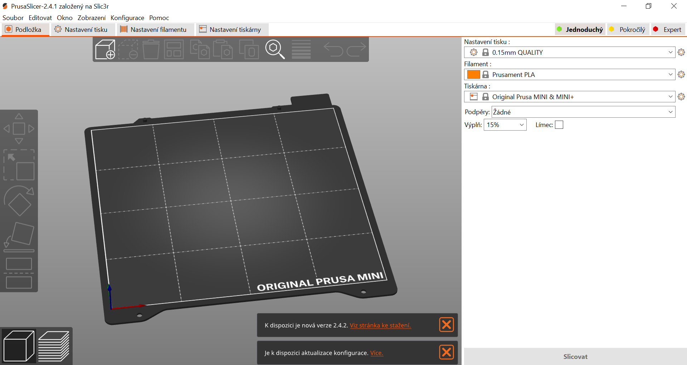
Task: Click the Delete all trash icon
Action: (151, 49)
